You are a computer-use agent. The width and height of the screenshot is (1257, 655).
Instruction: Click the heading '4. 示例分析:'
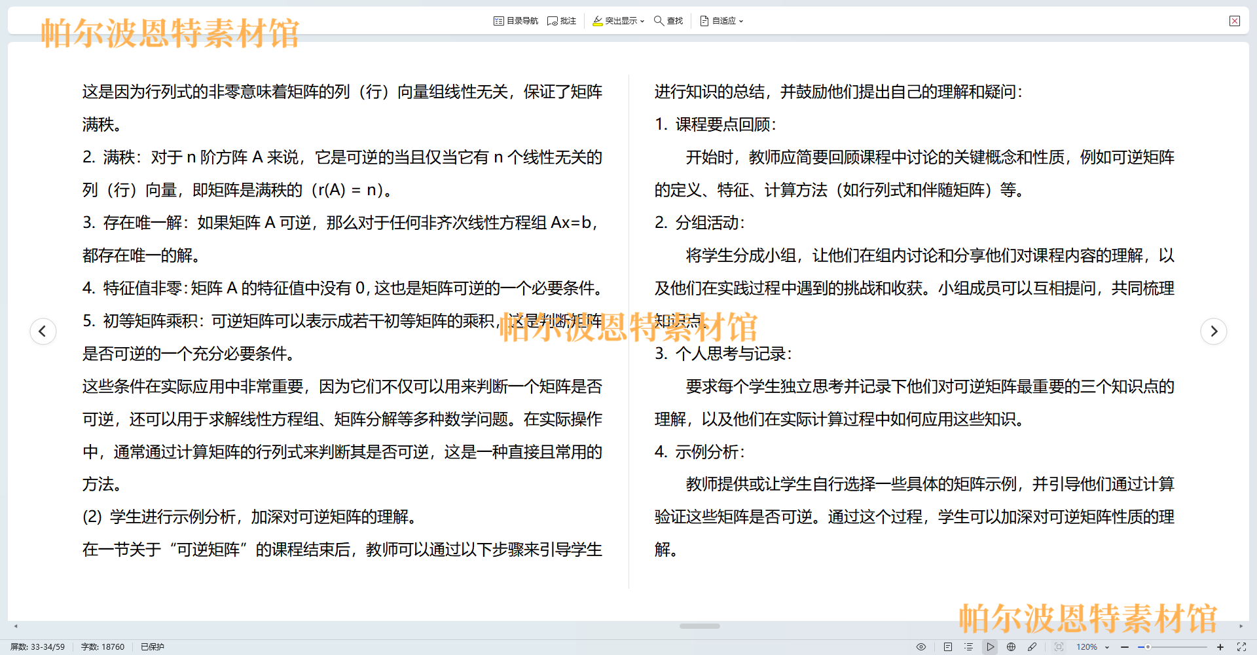pos(700,452)
